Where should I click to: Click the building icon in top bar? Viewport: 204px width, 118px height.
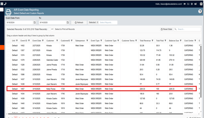point(2,4)
